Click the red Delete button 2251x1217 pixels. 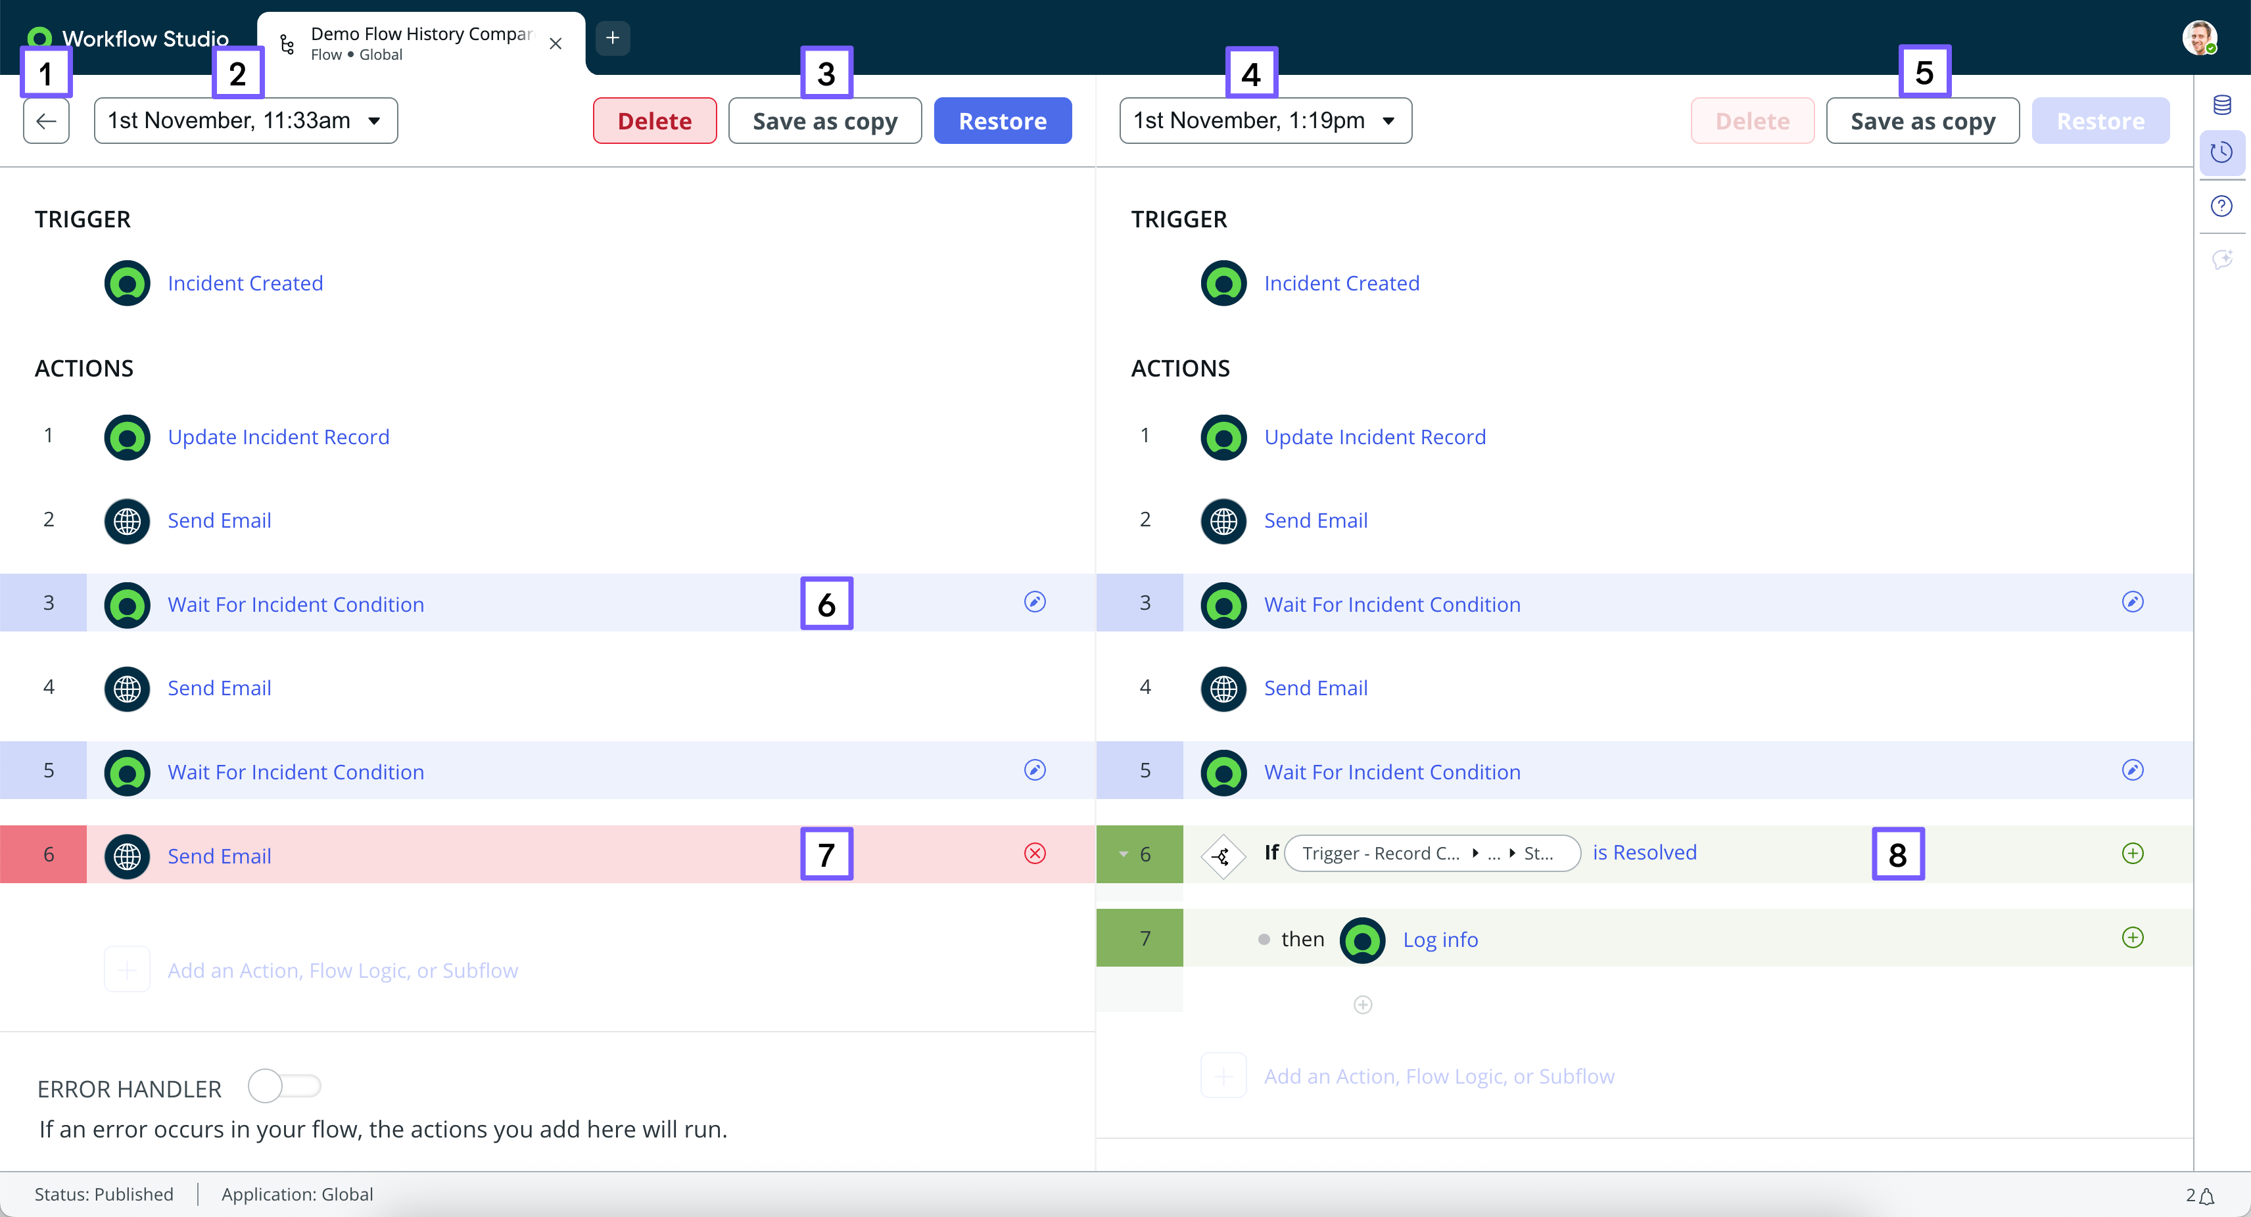tap(655, 120)
